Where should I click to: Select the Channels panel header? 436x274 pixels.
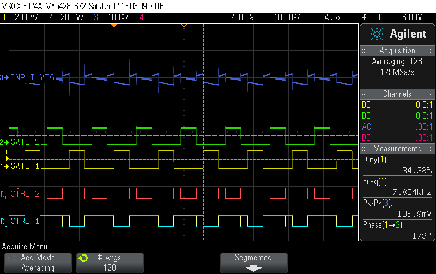tap(397, 94)
